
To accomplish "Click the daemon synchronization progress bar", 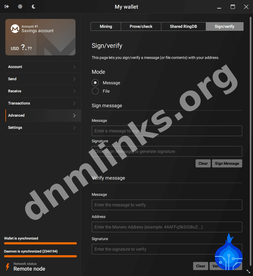I will 40,256.
